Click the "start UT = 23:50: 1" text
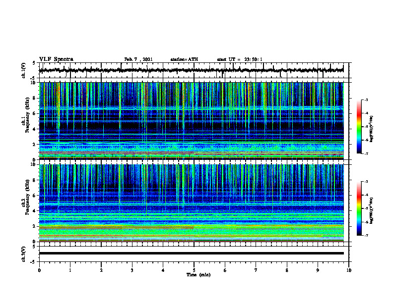 [x=240, y=59]
